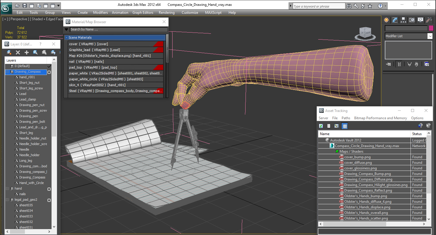This screenshot has width=436, height=235.
Task: Click the Subscription Center key icon
Action: [x=356, y=6]
